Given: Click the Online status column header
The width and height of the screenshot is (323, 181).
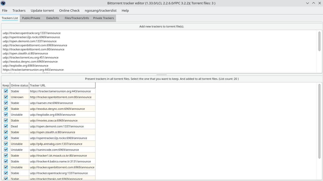Looking at the screenshot, I should click(19, 85).
